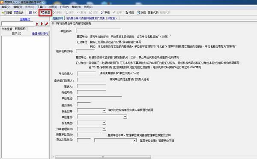
Task: Click the horizontal scrollbar at form bottom
Action: 103,157
